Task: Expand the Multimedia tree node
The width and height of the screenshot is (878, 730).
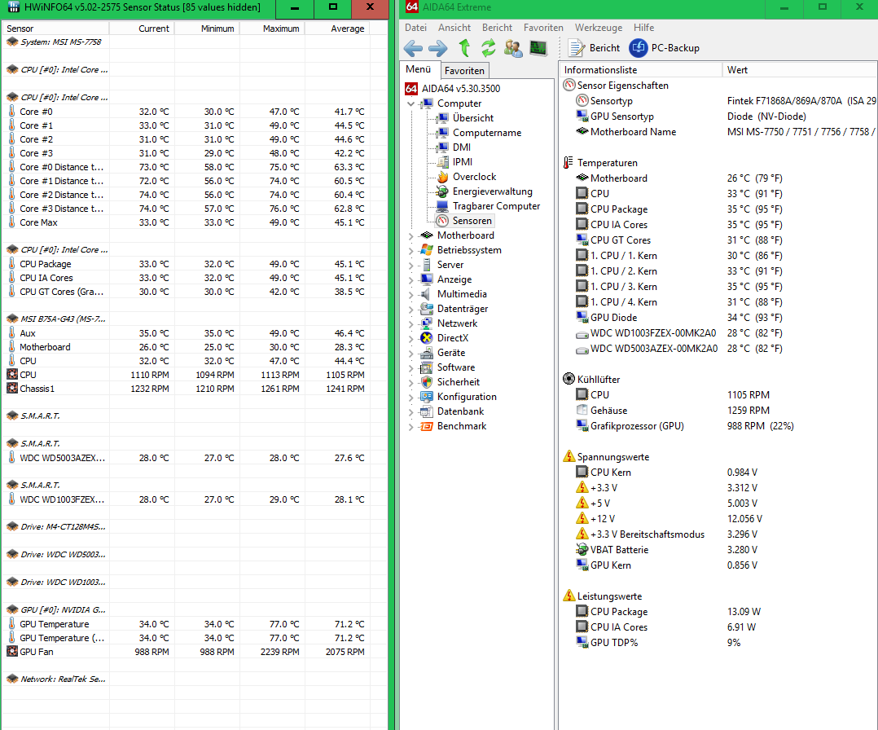Action: tap(411, 294)
